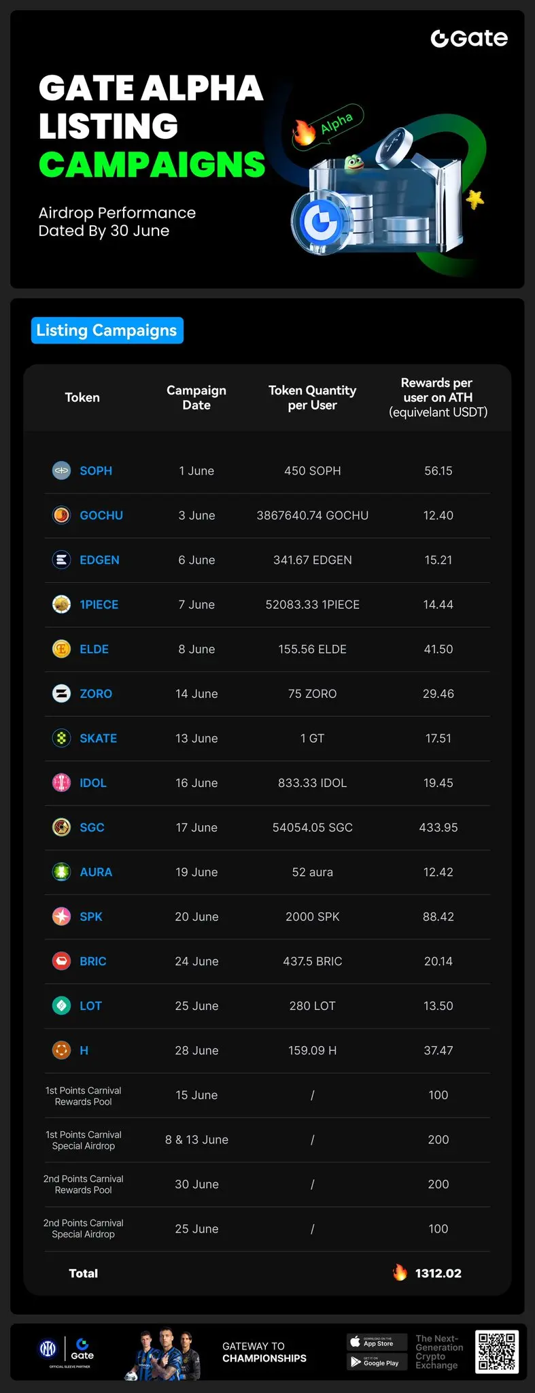Click the QR code in the footer

point(497,1352)
